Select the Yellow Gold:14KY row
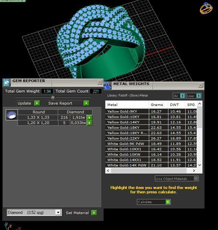Image resolution: width=218 pixels, height=230 pixels. pos(151,122)
